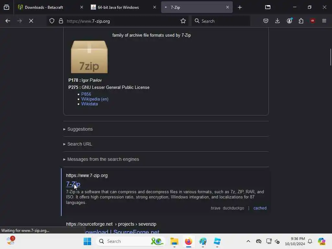Click the display/network tray icon

coord(269,241)
